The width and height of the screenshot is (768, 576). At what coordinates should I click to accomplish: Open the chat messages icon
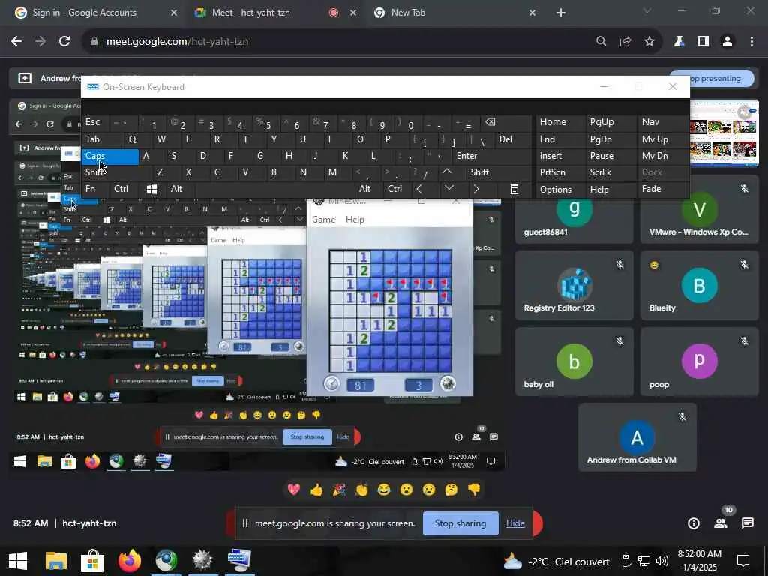(748, 523)
